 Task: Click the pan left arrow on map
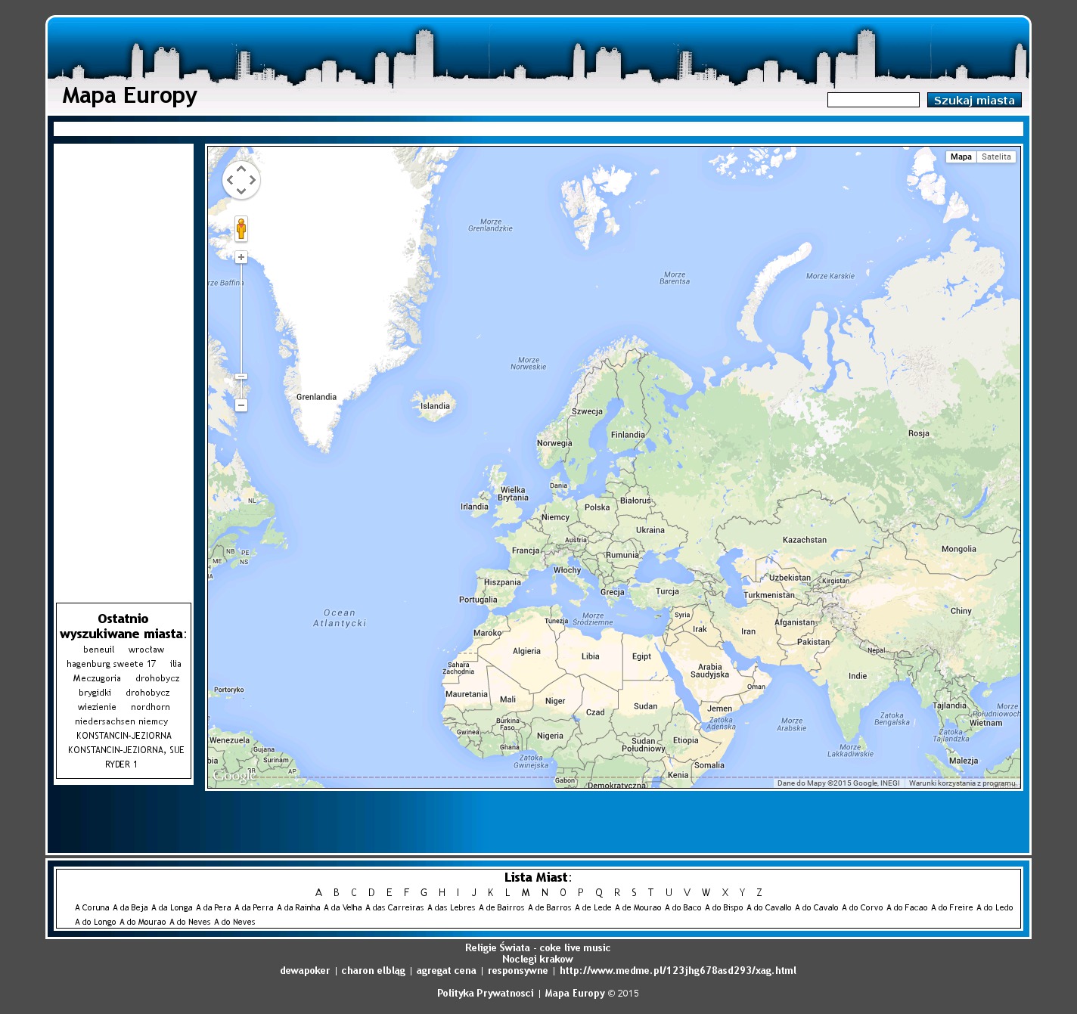230,180
